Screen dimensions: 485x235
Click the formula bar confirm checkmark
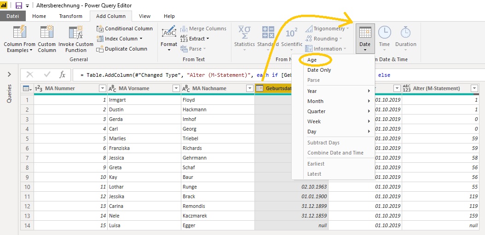coord(47,75)
